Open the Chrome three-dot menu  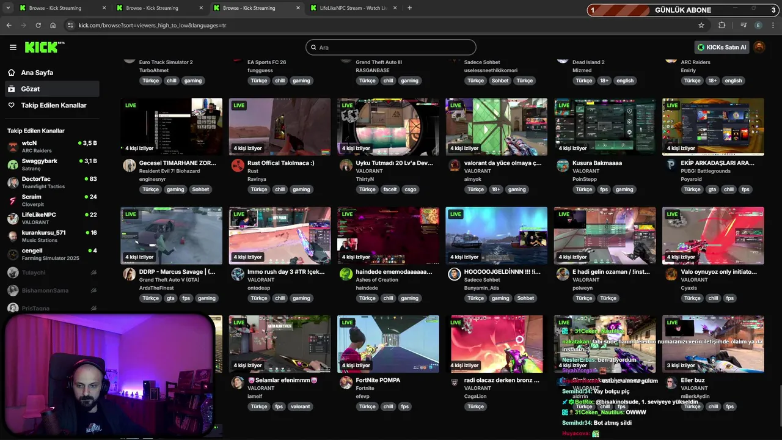click(773, 25)
